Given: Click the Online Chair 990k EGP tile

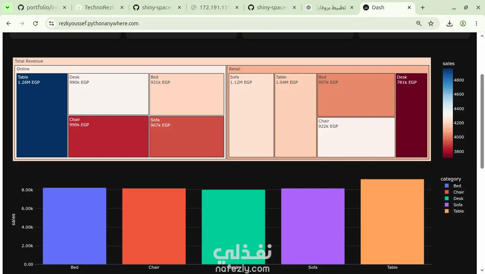Looking at the screenshot, I should coord(109,137).
